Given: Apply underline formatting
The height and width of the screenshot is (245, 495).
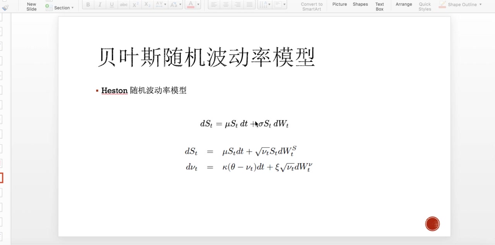Looking at the screenshot, I should (x=112, y=4).
